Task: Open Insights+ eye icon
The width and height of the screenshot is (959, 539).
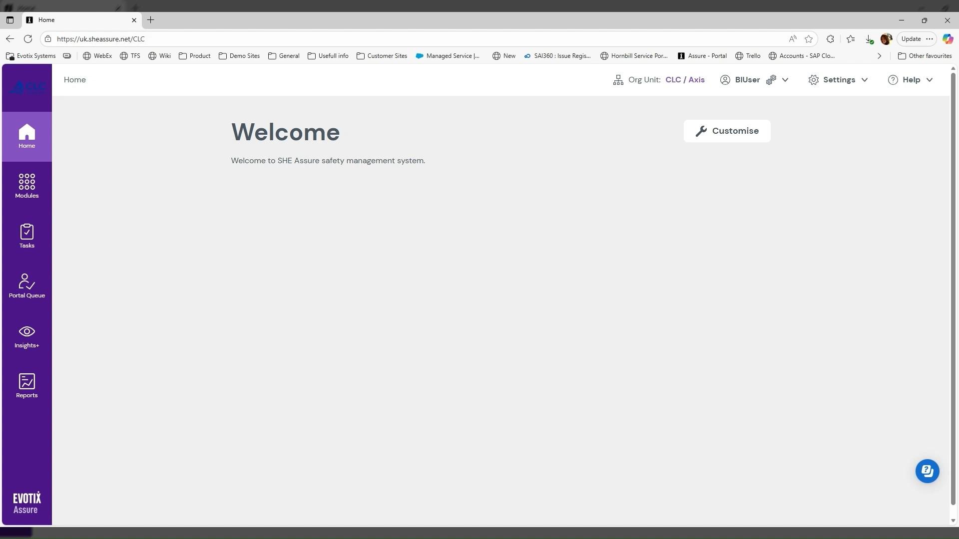Action: (26, 336)
